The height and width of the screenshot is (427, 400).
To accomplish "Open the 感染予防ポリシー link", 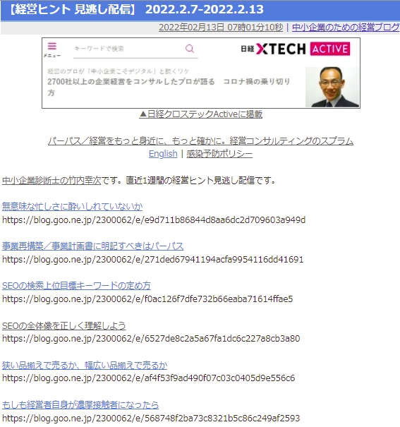I will (x=219, y=154).
